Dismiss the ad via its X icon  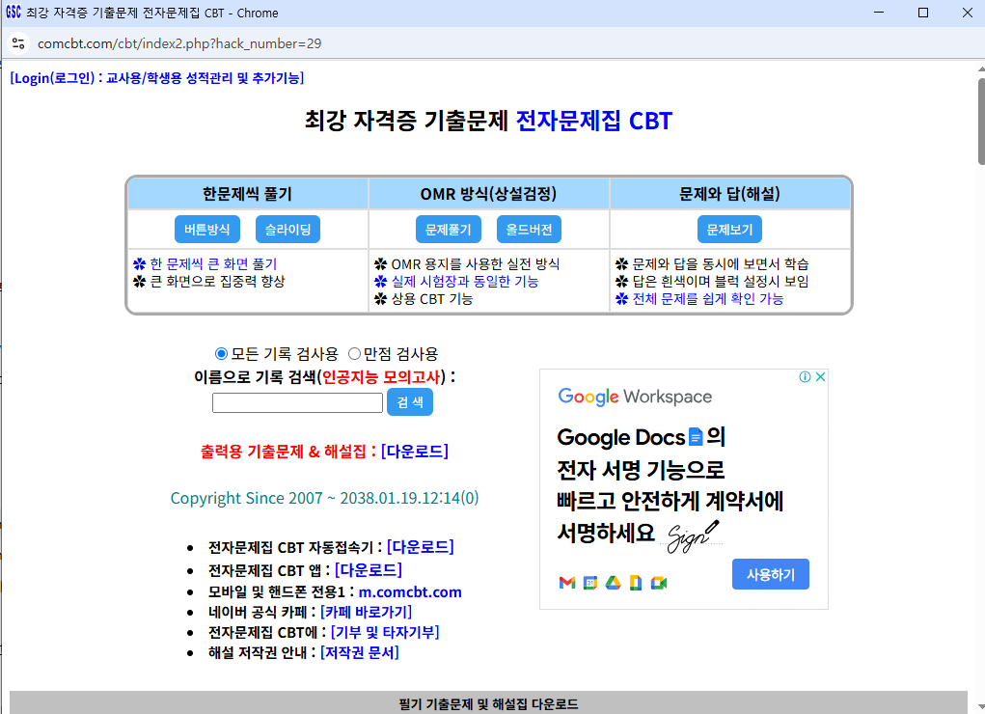(x=820, y=376)
